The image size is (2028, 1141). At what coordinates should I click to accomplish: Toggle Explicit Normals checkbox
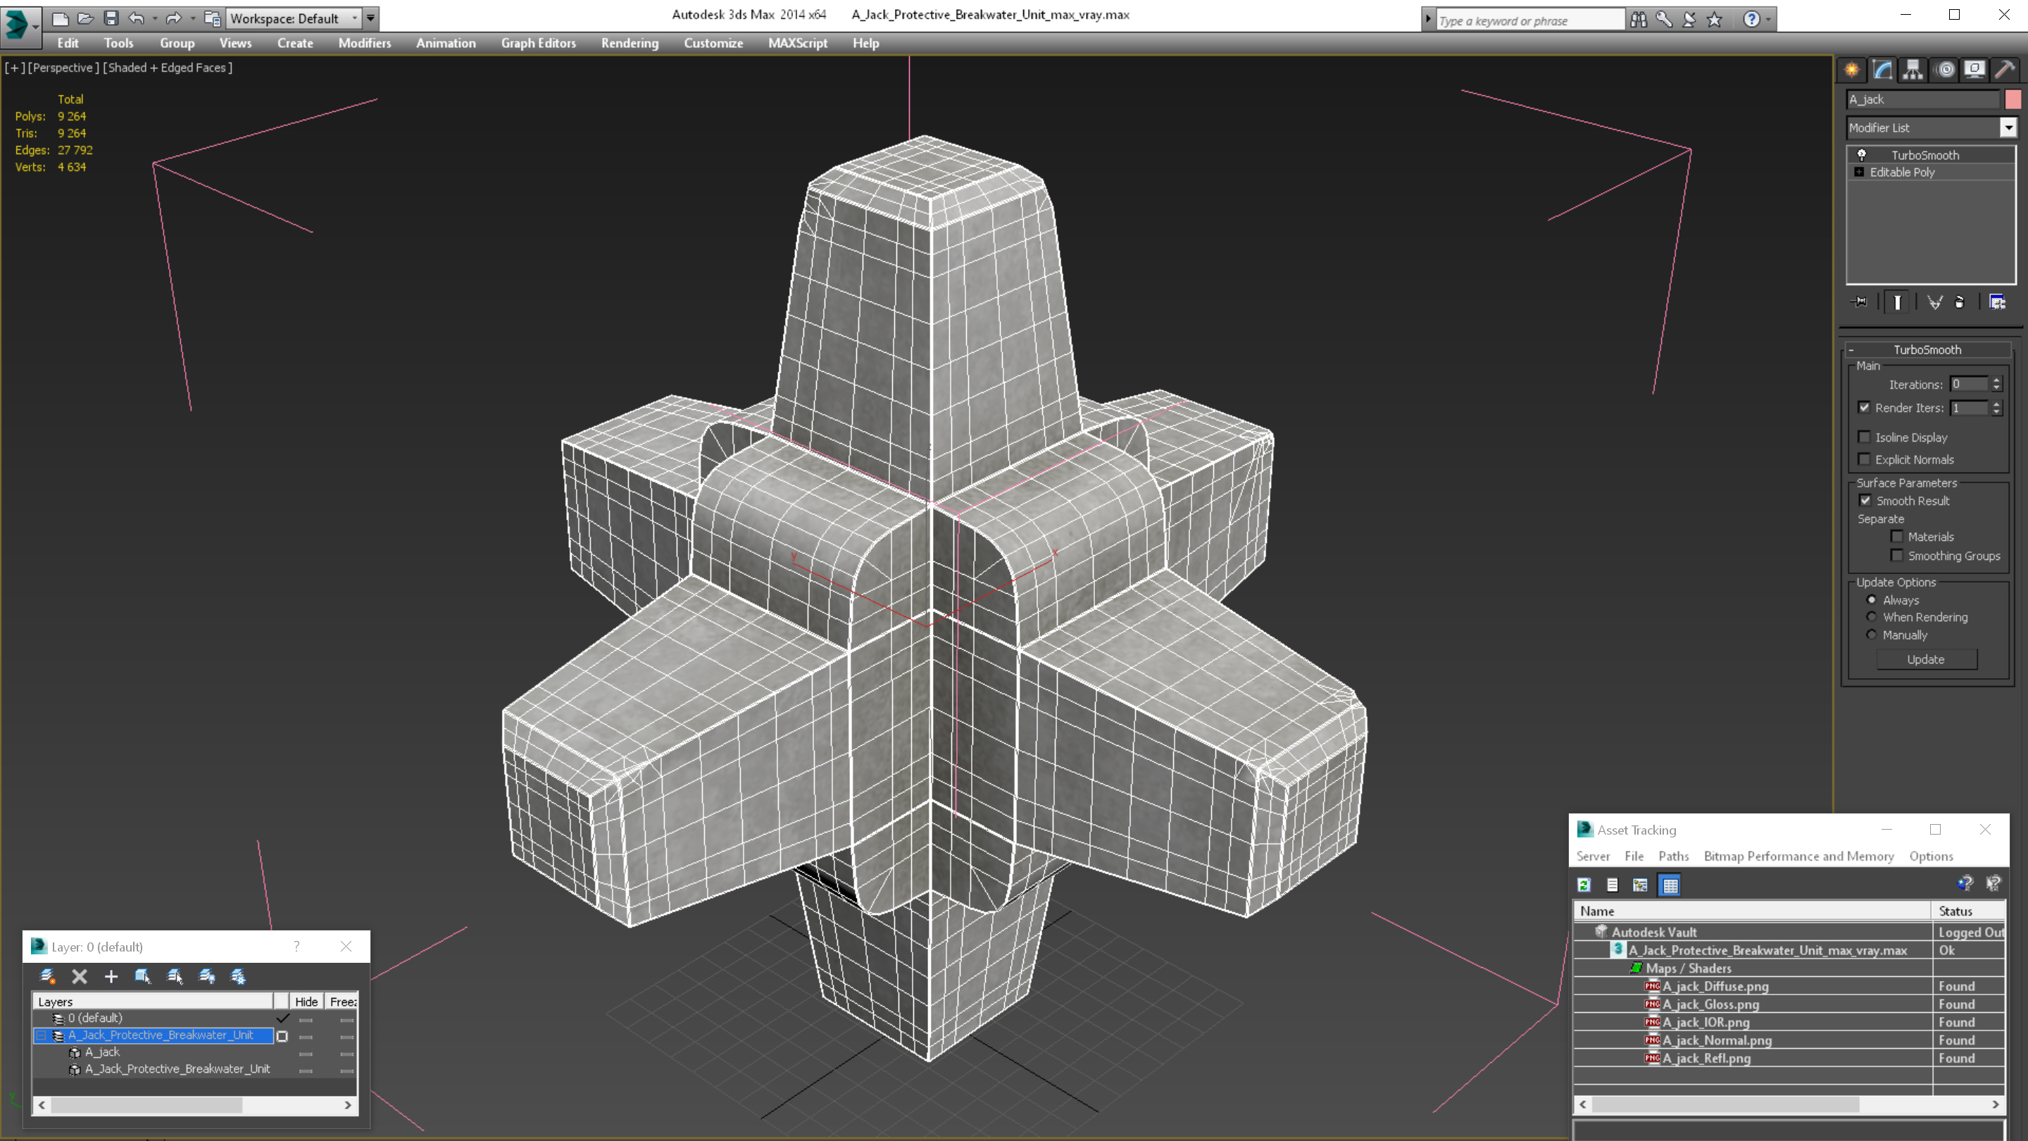1864,459
